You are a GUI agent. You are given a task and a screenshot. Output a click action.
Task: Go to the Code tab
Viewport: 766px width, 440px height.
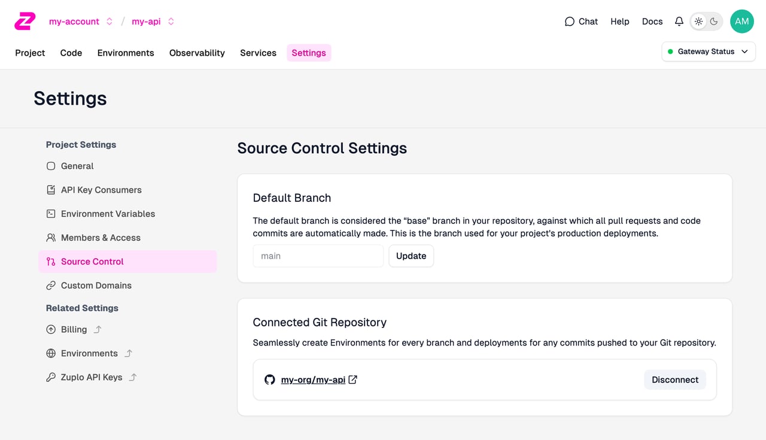71,53
